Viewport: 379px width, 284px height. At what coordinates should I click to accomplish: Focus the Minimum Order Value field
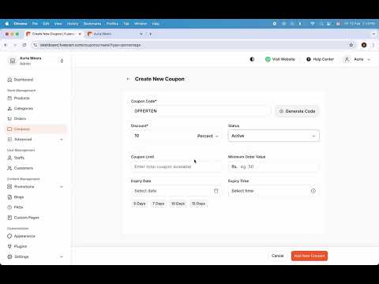click(x=273, y=166)
